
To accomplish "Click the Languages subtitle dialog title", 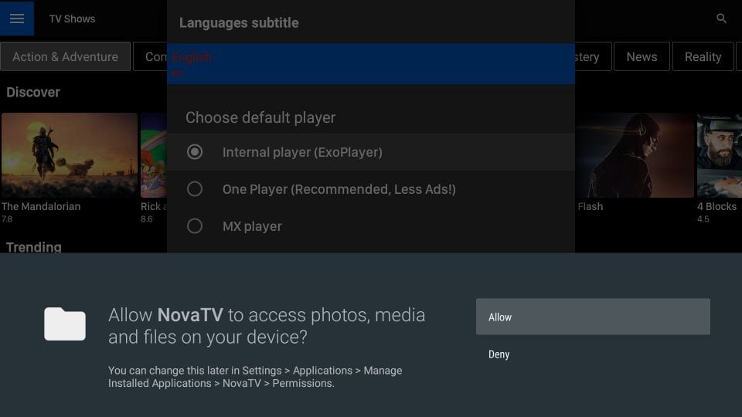I will pos(239,22).
